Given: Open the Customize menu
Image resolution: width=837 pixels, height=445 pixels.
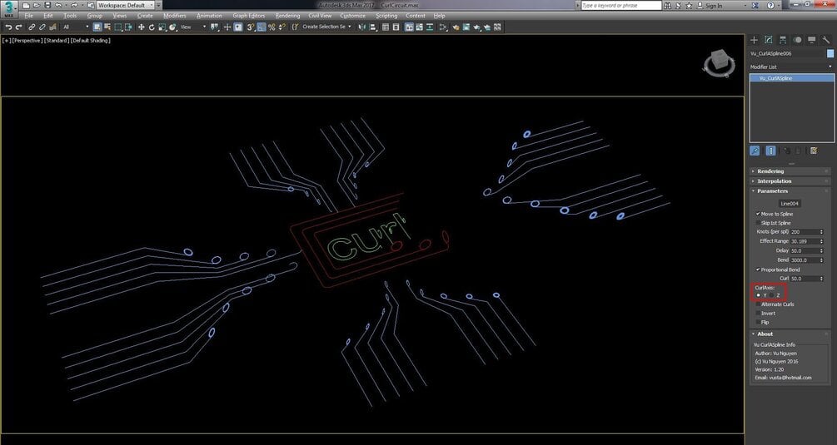Looking at the screenshot, I should click(353, 16).
